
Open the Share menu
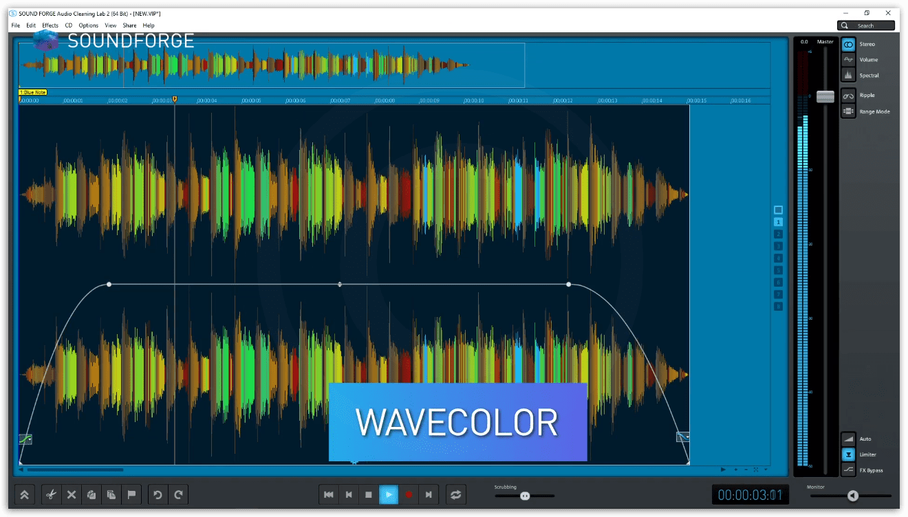click(129, 25)
